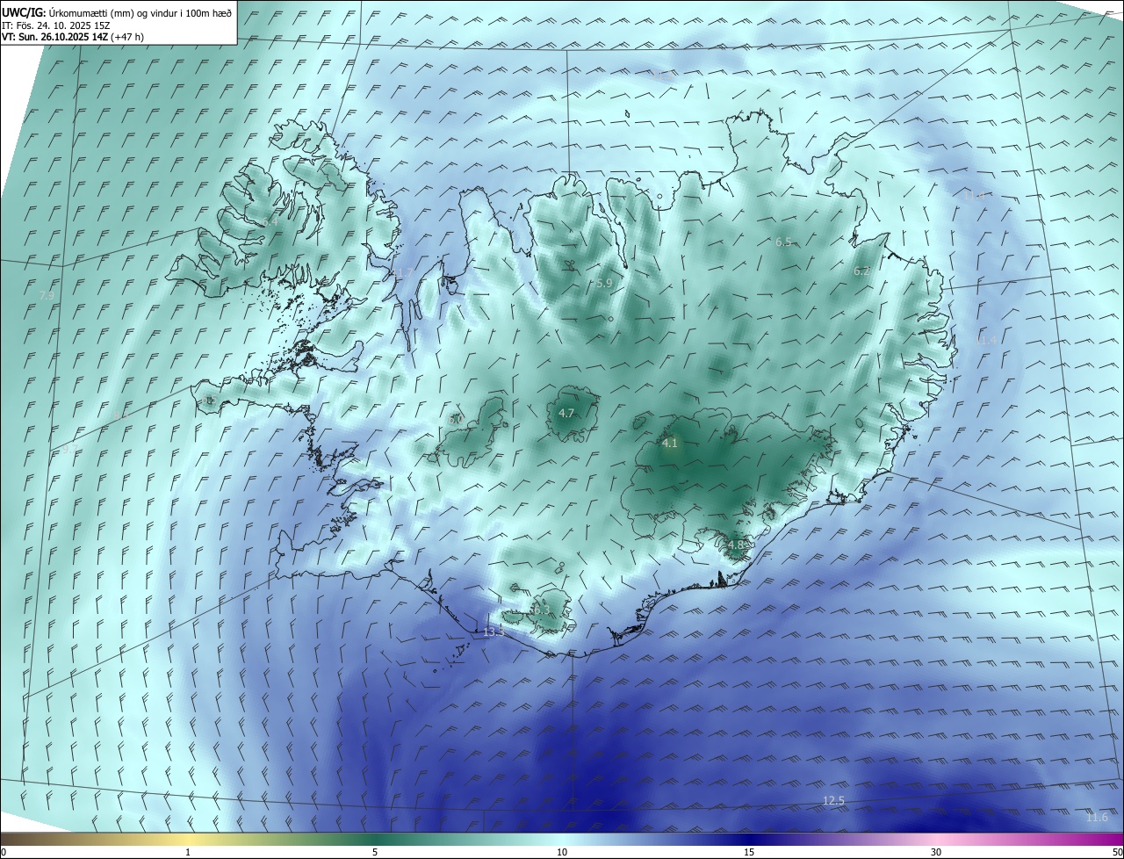Screen dimensions: 1124x859
Task: Click the 6.5 value label on the map
Action: 783,242
